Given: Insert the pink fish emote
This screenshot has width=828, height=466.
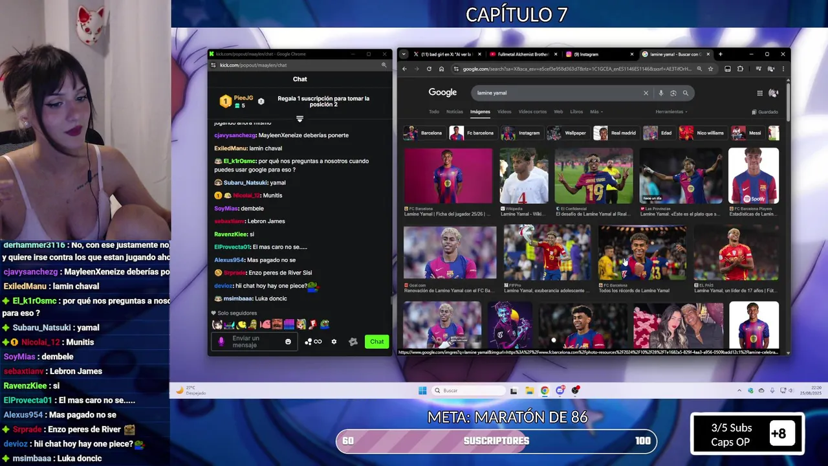Looking at the screenshot, I should (266, 324).
